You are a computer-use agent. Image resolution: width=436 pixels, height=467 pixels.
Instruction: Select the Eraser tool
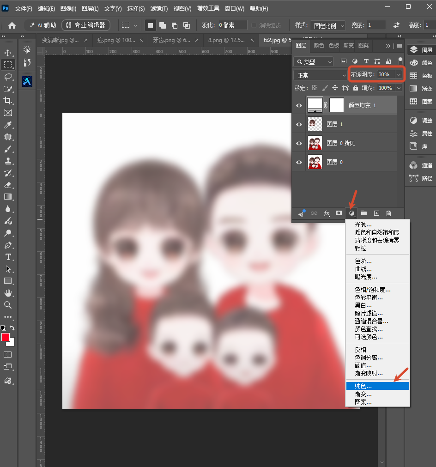(x=8, y=185)
